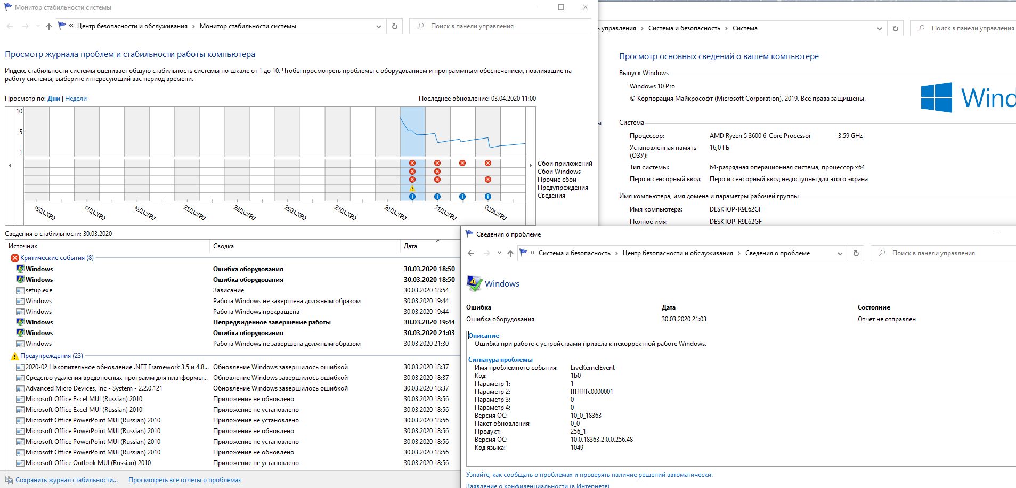
Task: Open link Узнайте, как сообщать о проблемах
Action: tap(589, 475)
